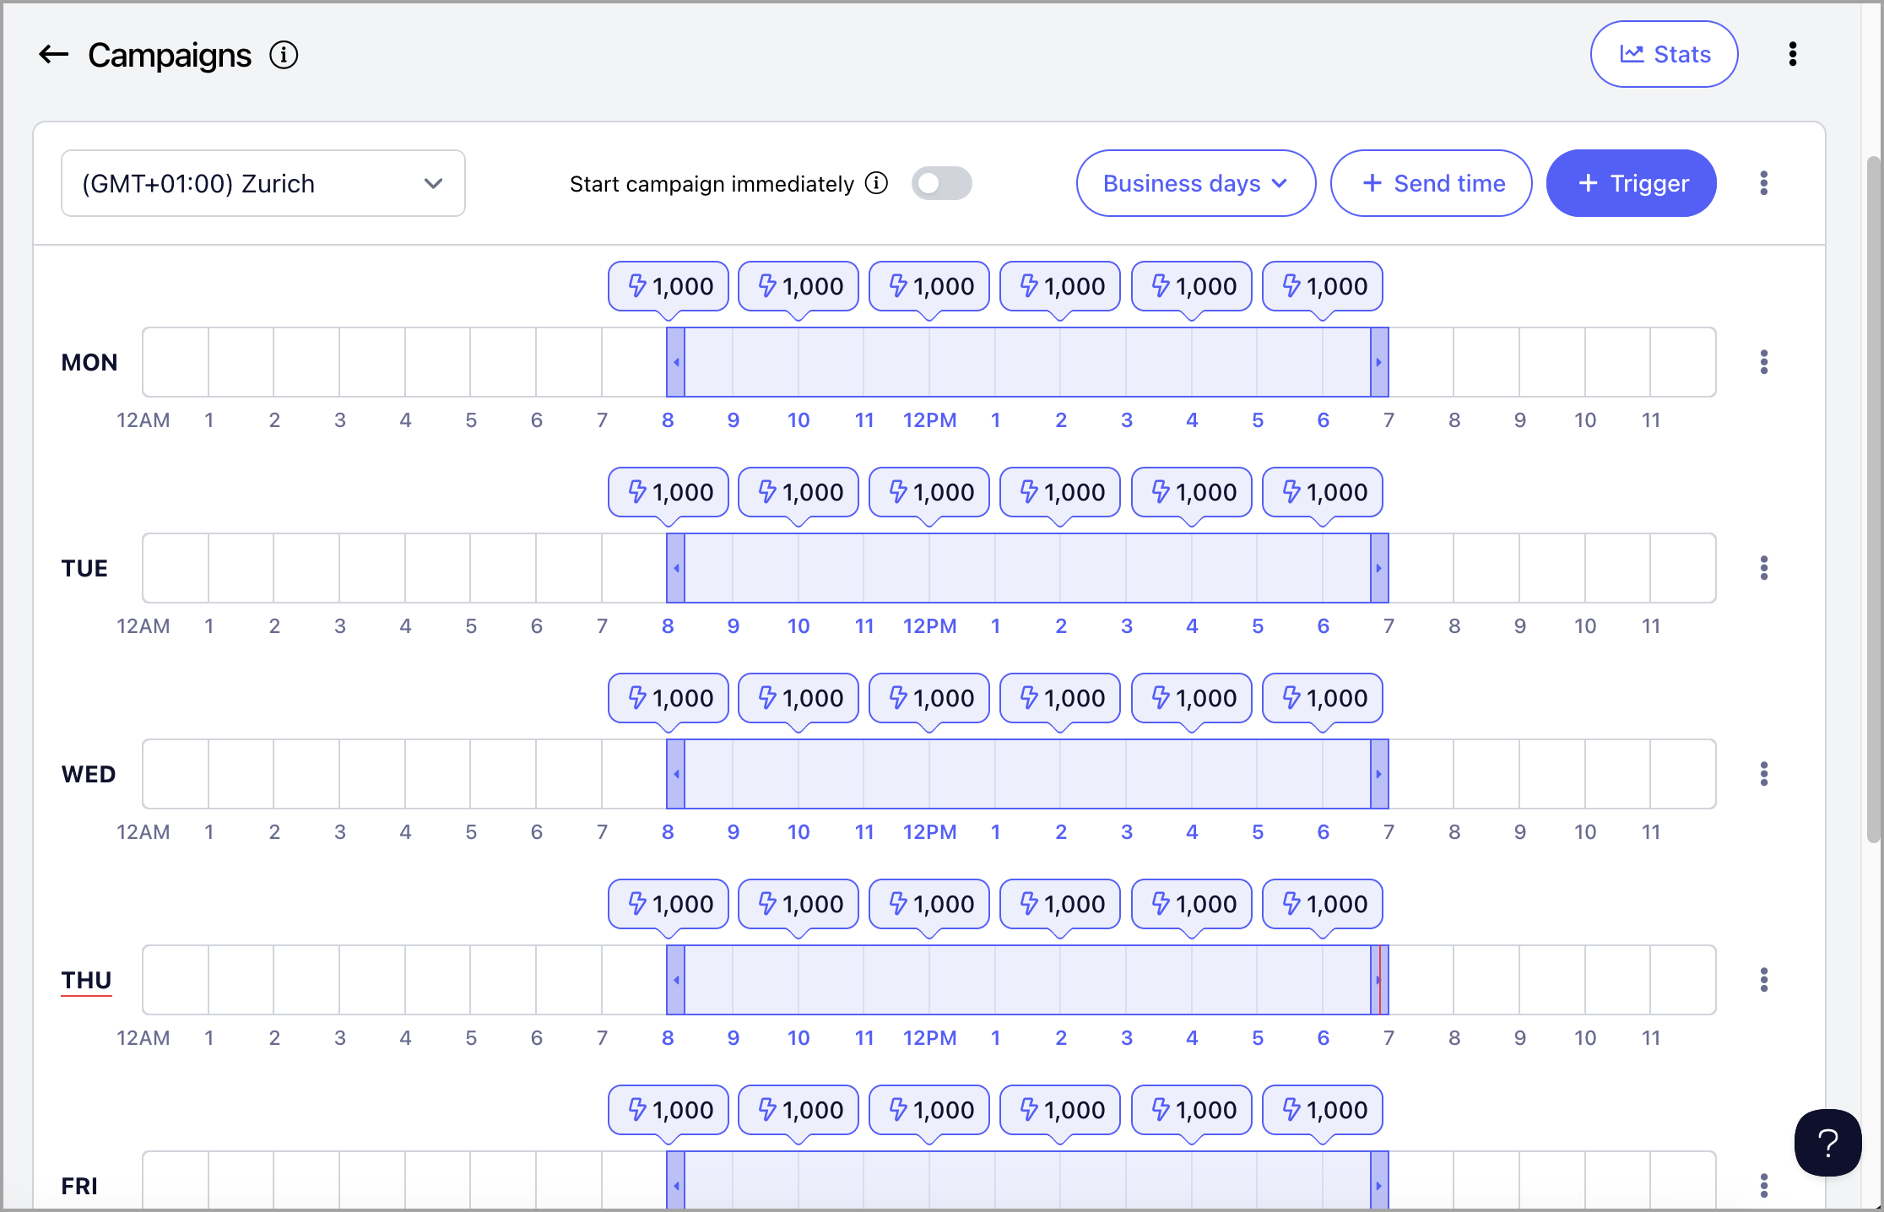This screenshot has width=1884, height=1212.
Task: Open the MON row options menu
Action: [x=1764, y=362]
